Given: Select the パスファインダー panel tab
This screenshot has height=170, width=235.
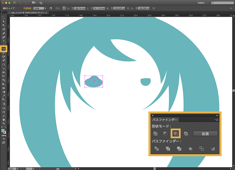Looking at the screenshot, I should tap(165, 120).
